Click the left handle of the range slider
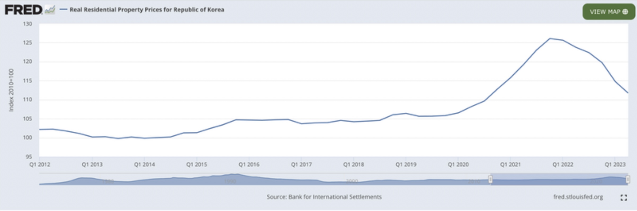 [490, 180]
